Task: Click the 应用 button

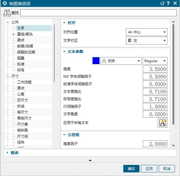Action: point(149,169)
